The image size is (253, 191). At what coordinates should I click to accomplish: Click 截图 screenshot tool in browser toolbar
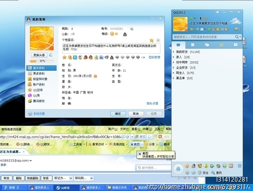pyautogui.click(x=135, y=144)
